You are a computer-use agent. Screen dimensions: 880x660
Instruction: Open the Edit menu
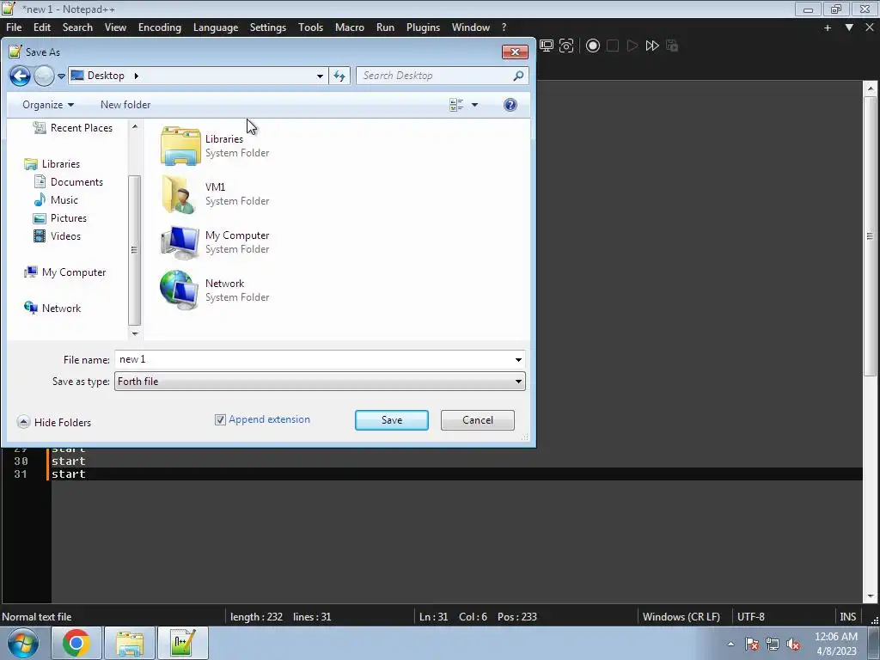pyautogui.click(x=41, y=27)
